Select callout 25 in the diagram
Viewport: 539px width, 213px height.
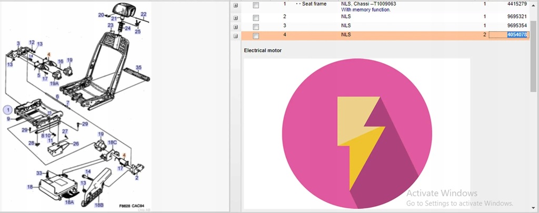[x=137, y=32]
